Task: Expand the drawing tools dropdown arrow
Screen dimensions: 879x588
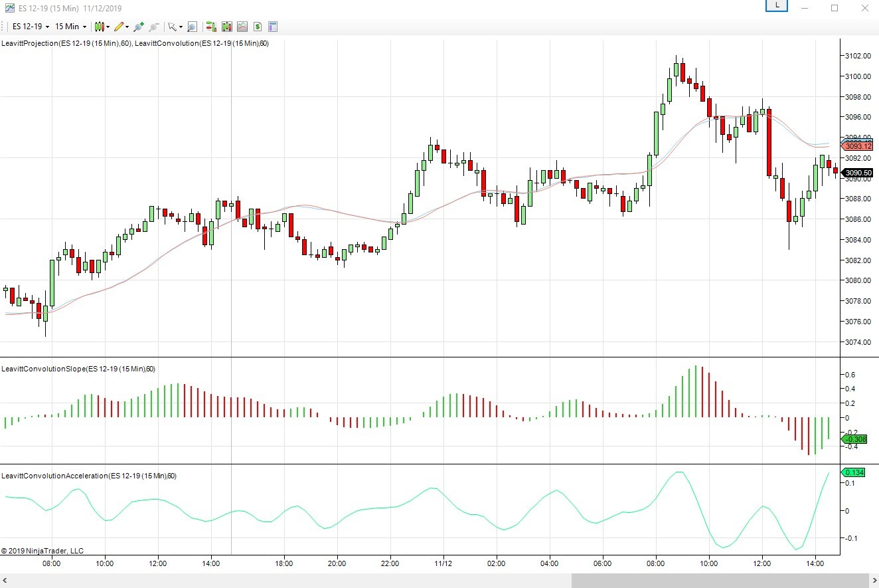Action: pyautogui.click(x=127, y=27)
